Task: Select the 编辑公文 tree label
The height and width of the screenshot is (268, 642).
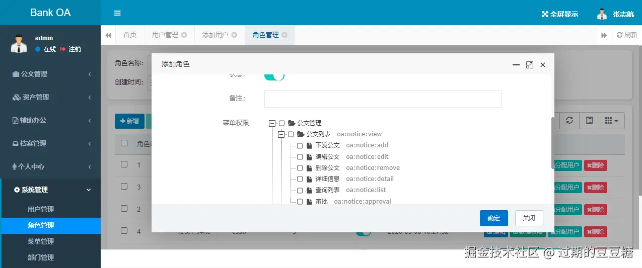Action: coord(327,157)
